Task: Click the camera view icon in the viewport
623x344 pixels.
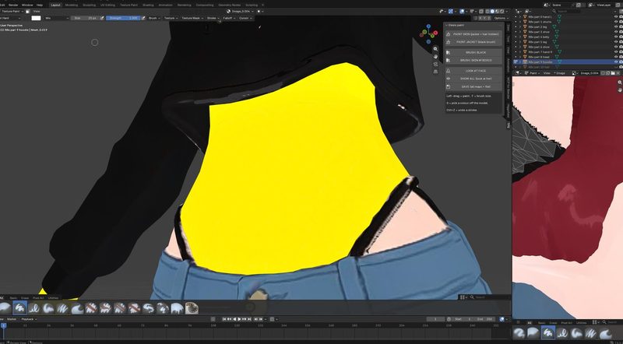Action: tap(436, 64)
